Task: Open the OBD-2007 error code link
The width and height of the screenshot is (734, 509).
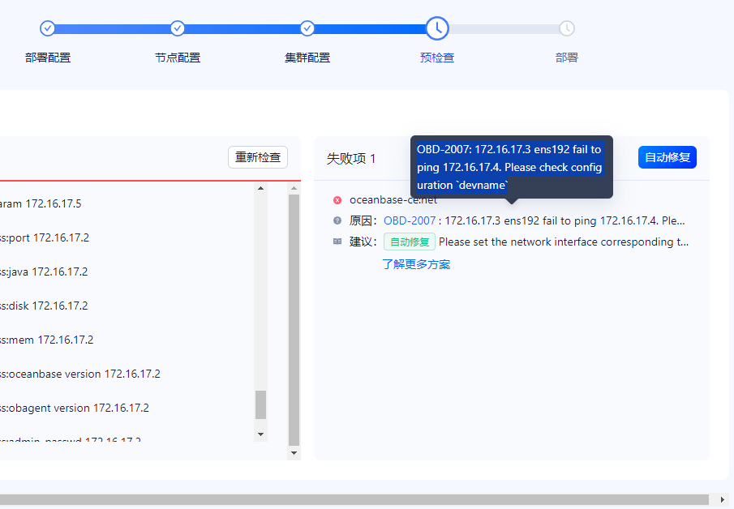Action: pyautogui.click(x=410, y=220)
